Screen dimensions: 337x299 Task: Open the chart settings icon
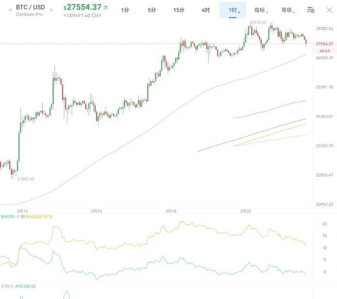311,10
